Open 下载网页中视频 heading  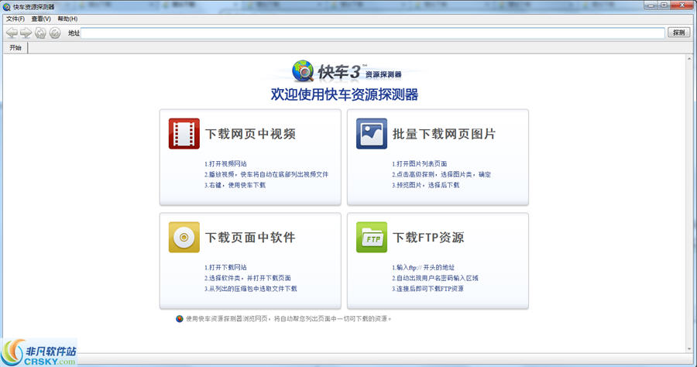pyautogui.click(x=250, y=134)
